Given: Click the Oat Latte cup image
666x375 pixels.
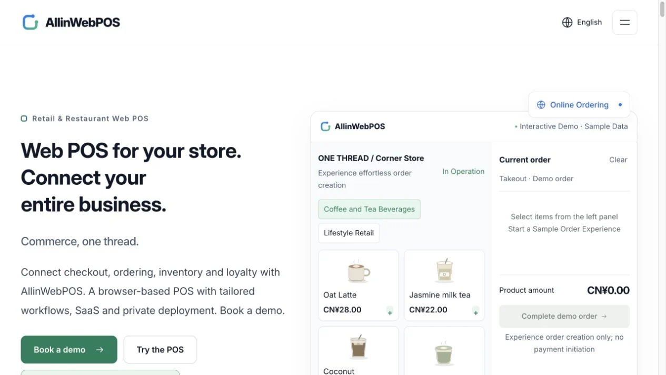Looking at the screenshot, I should pyautogui.click(x=359, y=271).
